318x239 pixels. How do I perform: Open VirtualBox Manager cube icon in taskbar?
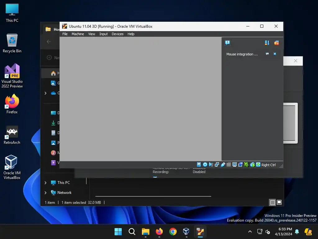(x=186, y=232)
